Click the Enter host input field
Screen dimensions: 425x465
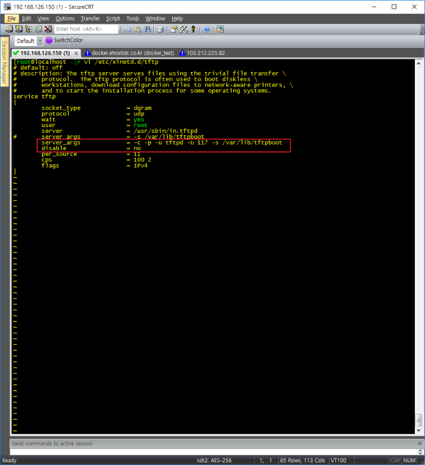86,29
